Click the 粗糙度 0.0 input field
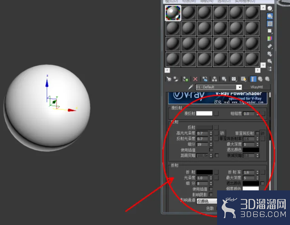This screenshot has width=290, height=225. tap(250, 114)
